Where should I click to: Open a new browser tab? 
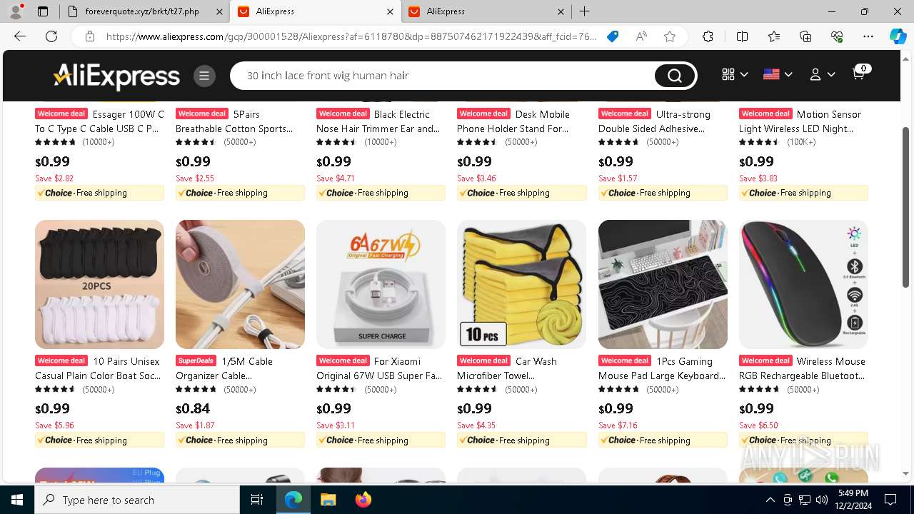584,11
